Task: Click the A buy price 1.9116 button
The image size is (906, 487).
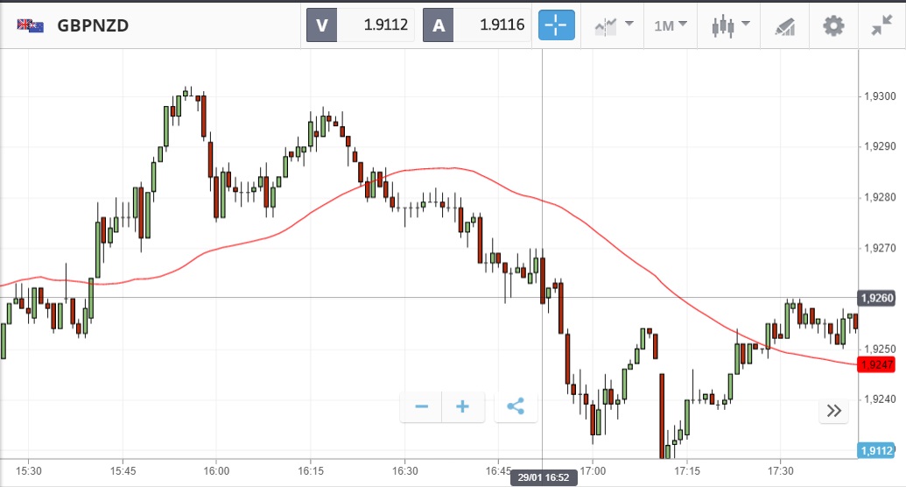Action: (x=478, y=25)
